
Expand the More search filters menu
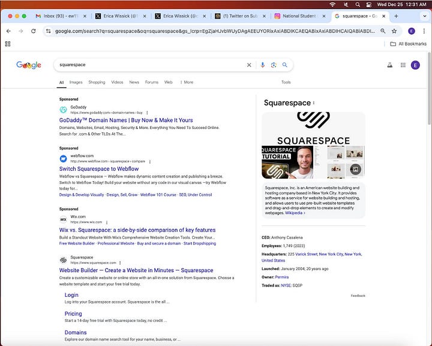coord(187,82)
